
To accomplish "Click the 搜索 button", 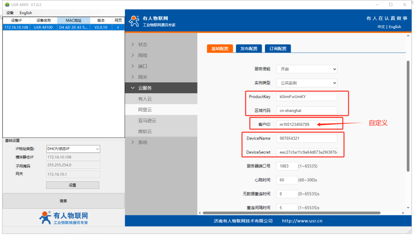I will coord(63,201).
